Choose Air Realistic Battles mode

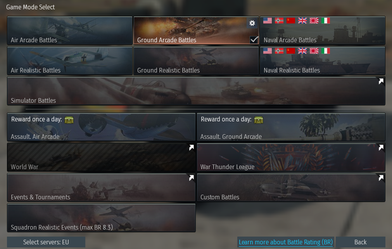70,61
